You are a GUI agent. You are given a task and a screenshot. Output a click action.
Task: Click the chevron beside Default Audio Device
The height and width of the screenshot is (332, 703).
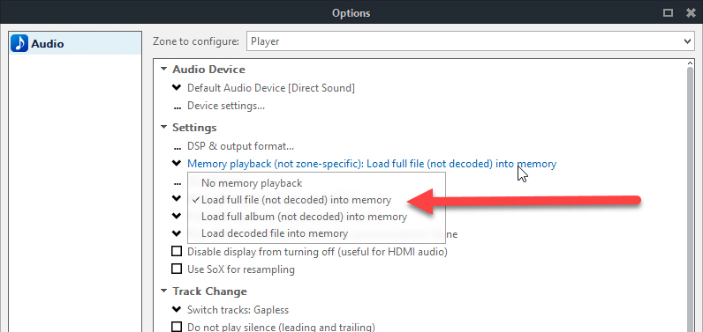click(177, 87)
